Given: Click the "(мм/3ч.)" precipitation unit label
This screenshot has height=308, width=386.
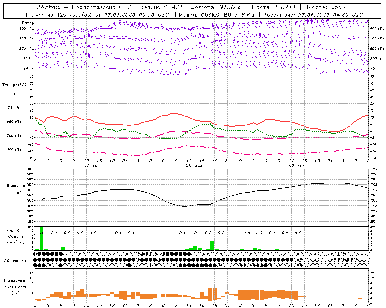Looking at the screenshot, I should coord(15,231).
